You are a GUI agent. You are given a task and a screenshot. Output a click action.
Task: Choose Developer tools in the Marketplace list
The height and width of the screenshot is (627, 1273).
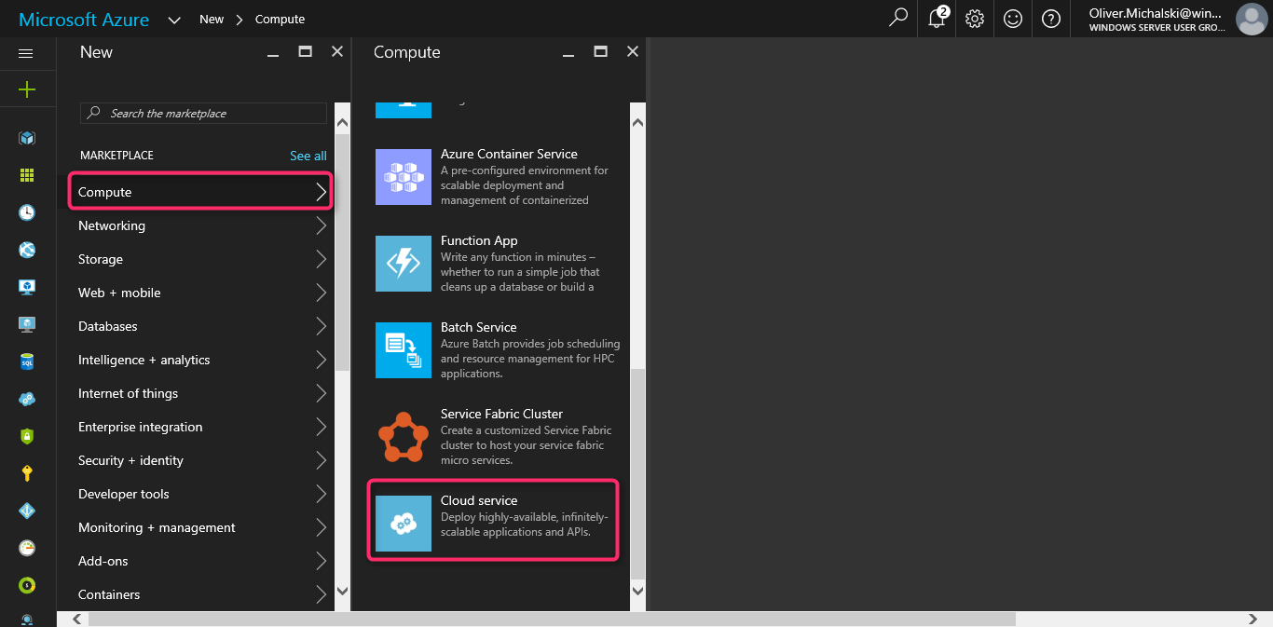201,494
